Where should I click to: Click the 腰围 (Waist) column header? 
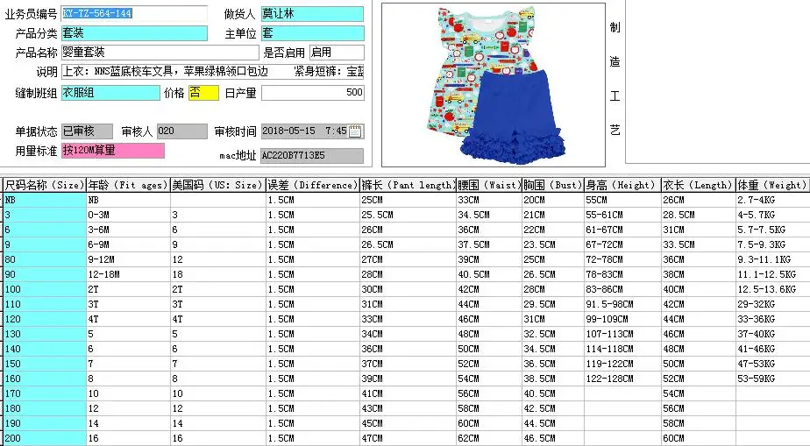pos(488,185)
